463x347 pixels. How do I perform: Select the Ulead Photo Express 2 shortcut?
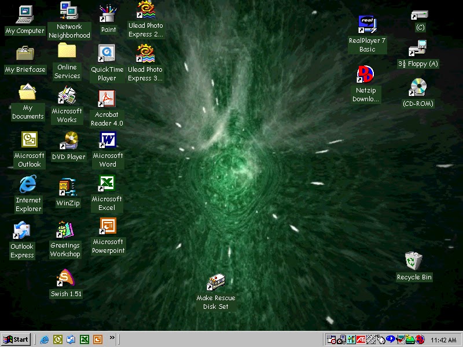[x=146, y=20]
